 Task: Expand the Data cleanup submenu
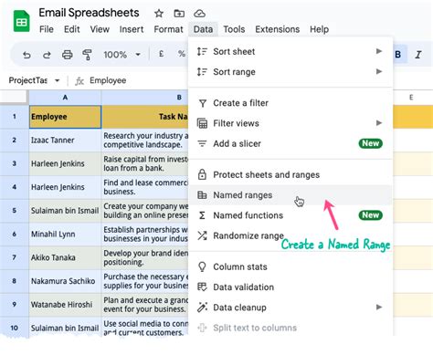290,308
